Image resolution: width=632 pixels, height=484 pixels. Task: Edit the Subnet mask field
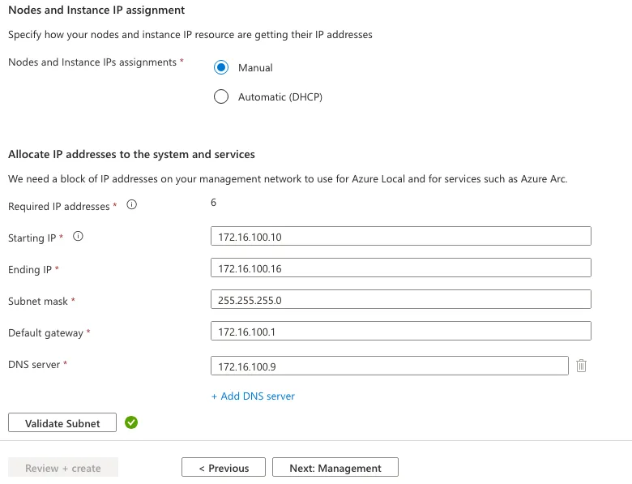point(400,300)
